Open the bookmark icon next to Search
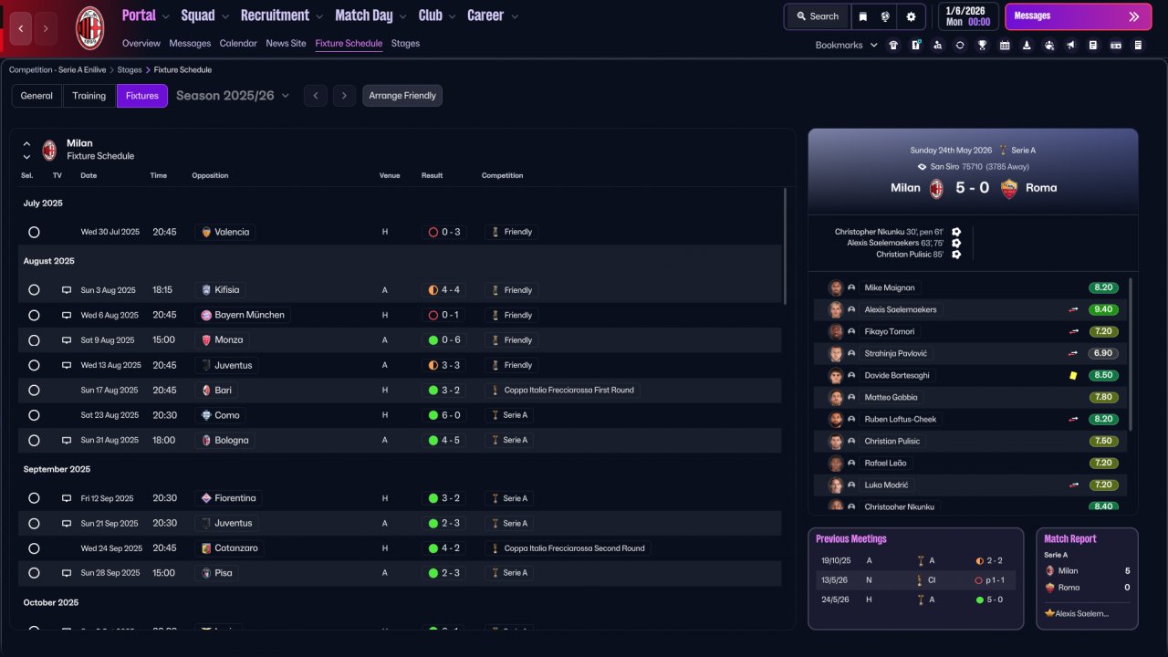Image resolution: width=1168 pixels, height=657 pixels. (x=863, y=16)
